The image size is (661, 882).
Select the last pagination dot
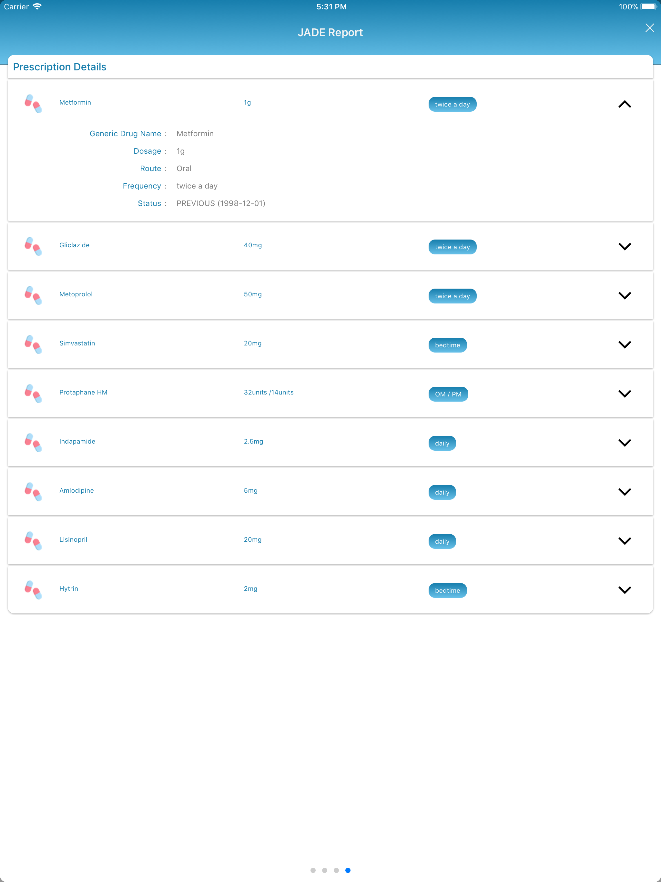[x=348, y=870]
